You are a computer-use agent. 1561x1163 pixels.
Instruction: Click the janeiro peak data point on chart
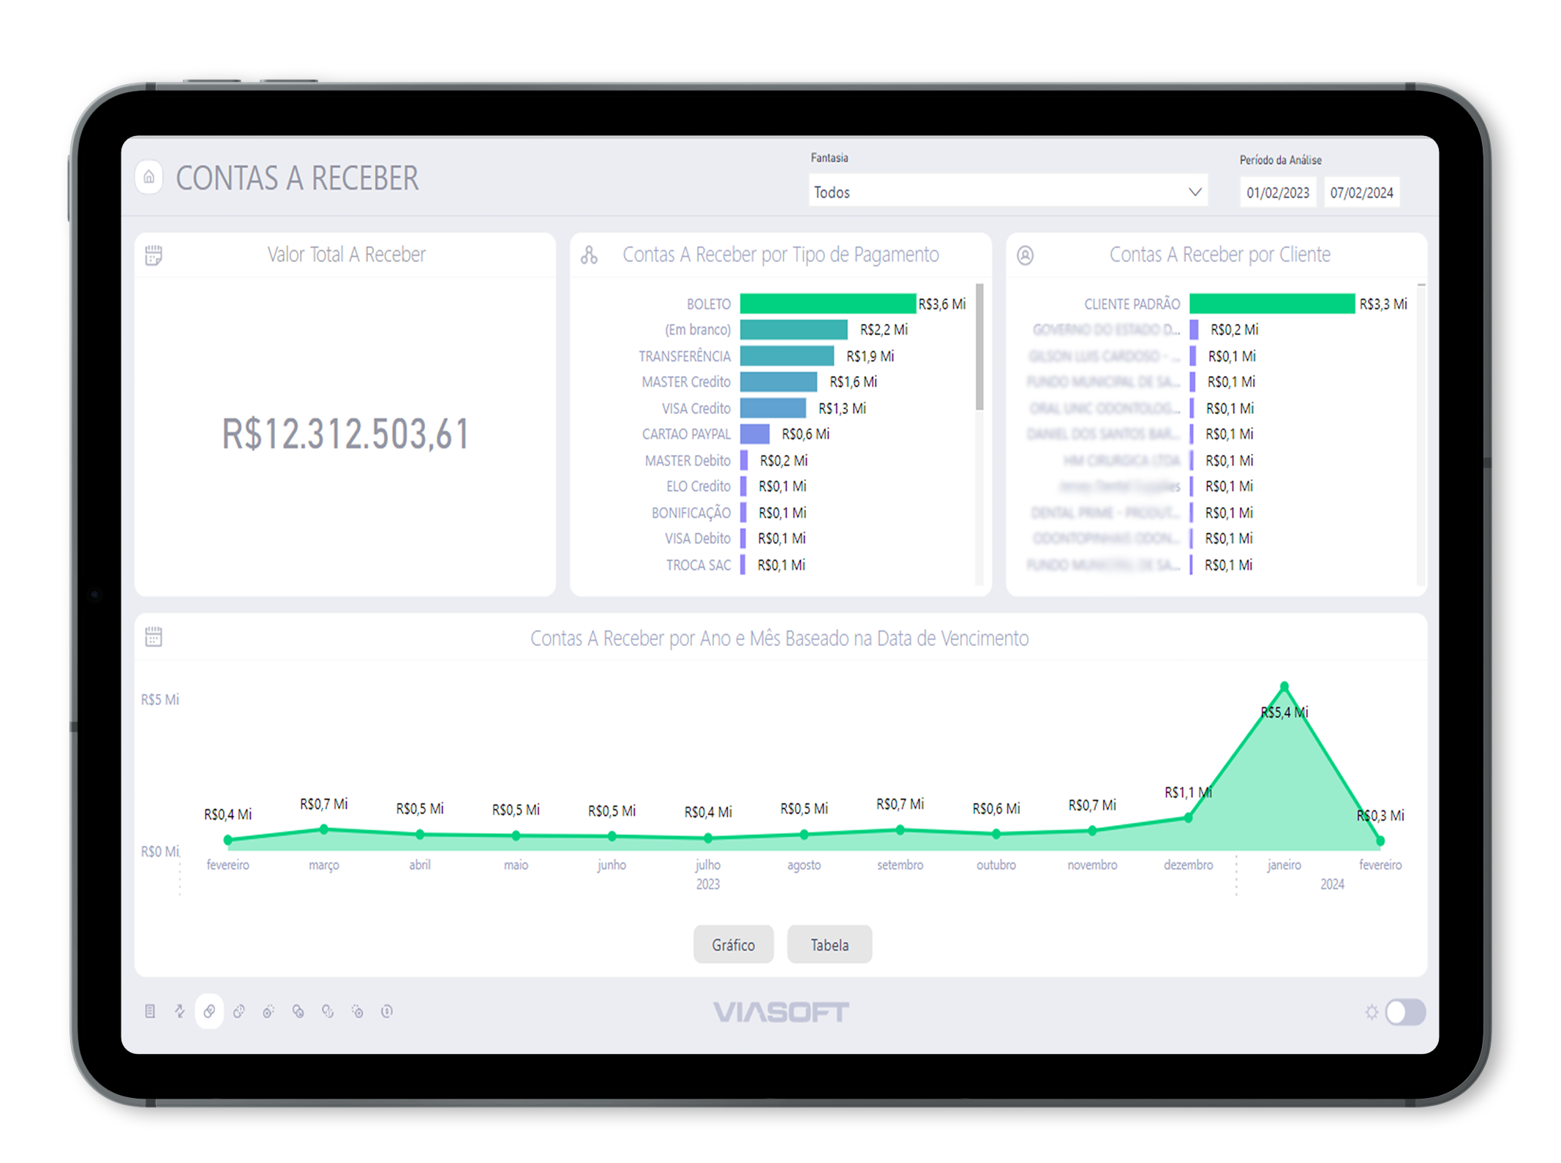tap(1284, 686)
